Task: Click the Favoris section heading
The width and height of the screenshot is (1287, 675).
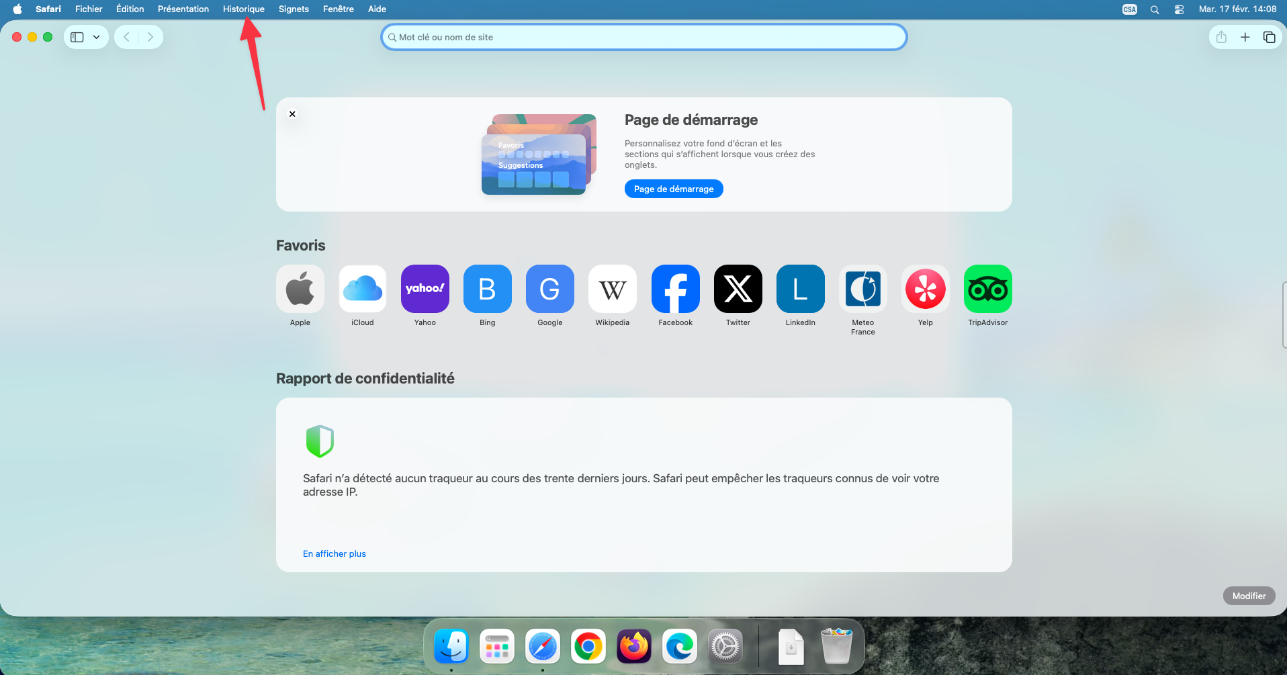Action: (300, 246)
